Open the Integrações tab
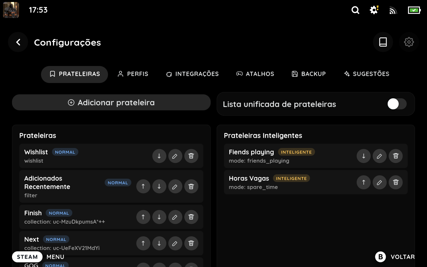The width and height of the screenshot is (427, 267). [192, 74]
